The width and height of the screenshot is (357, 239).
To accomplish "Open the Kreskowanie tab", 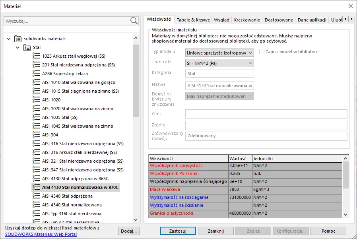I will point(247,20).
